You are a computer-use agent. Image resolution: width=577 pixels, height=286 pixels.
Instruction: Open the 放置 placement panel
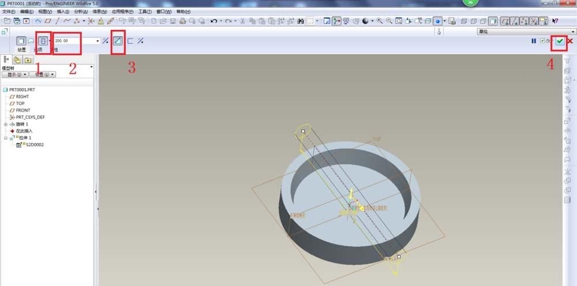(22, 50)
